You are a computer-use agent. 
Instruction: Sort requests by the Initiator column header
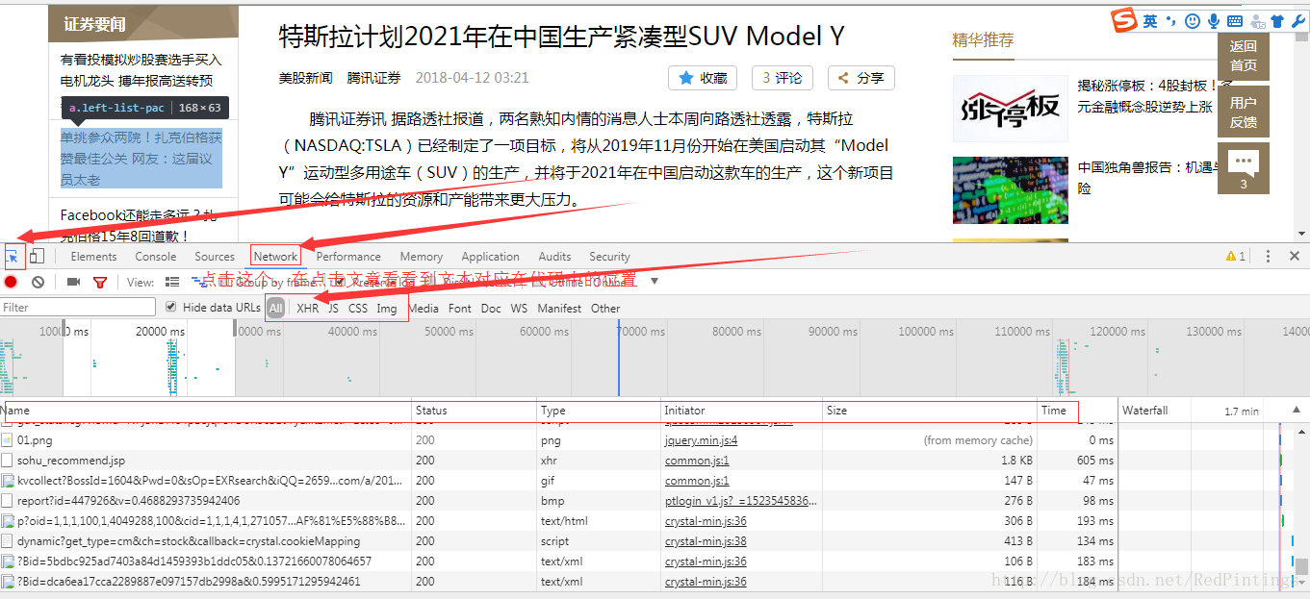click(x=741, y=411)
